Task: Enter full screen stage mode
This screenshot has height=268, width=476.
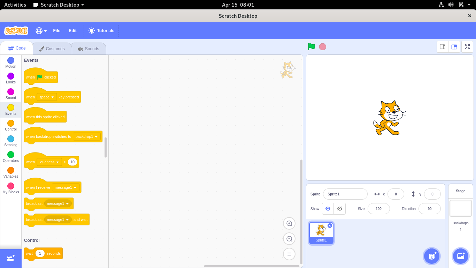Action: 467,47
